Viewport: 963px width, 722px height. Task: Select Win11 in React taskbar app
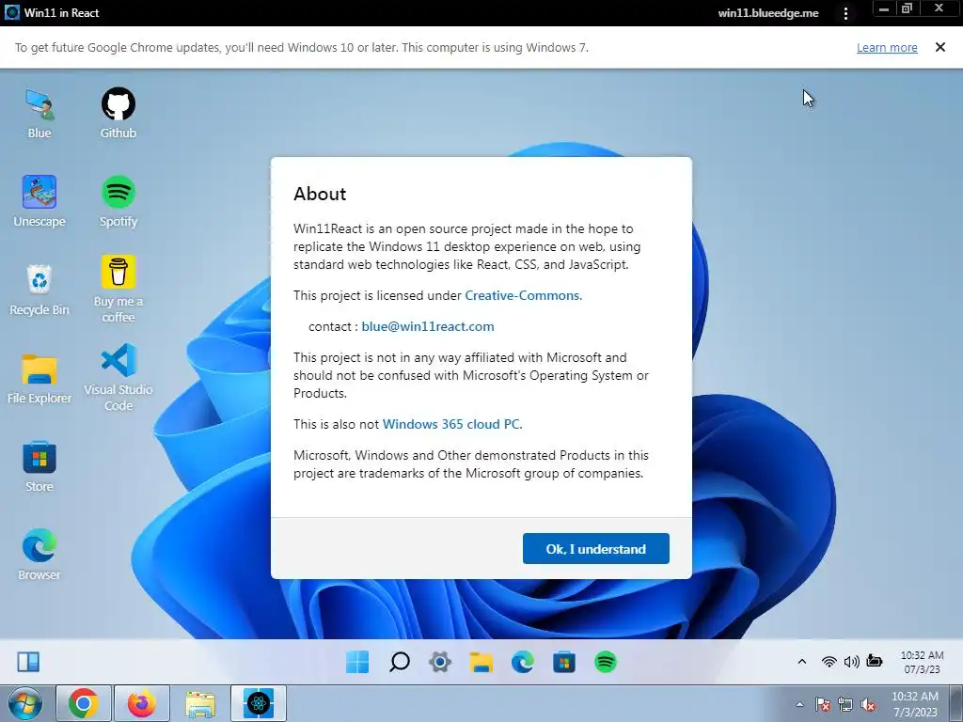259,703
